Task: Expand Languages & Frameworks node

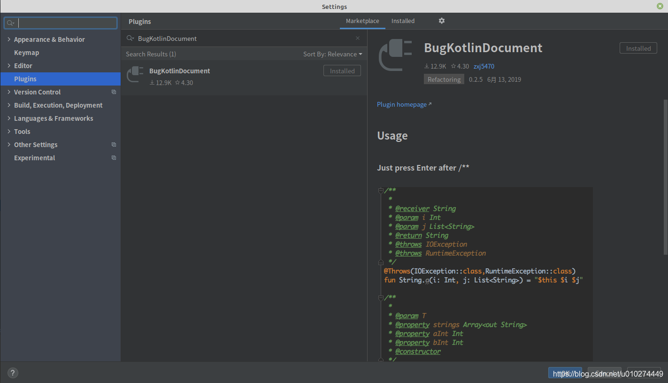Action: click(x=9, y=118)
